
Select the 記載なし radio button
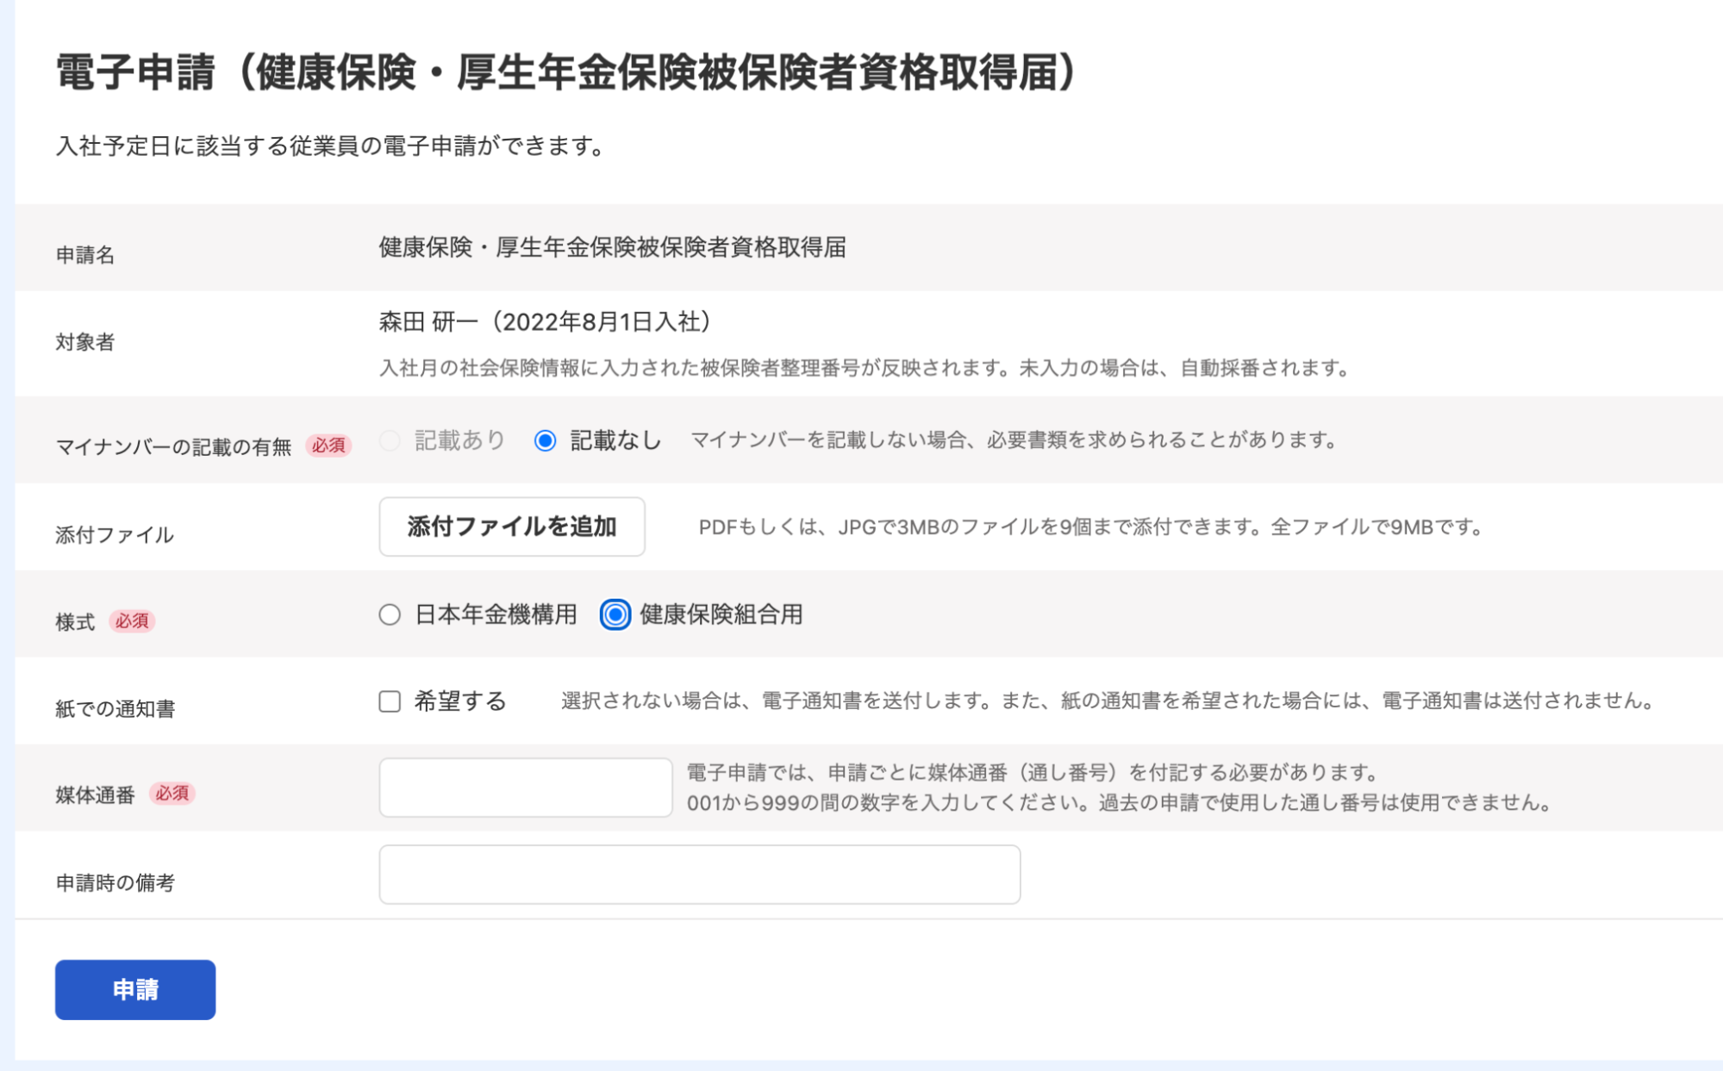tap(545, 440)
